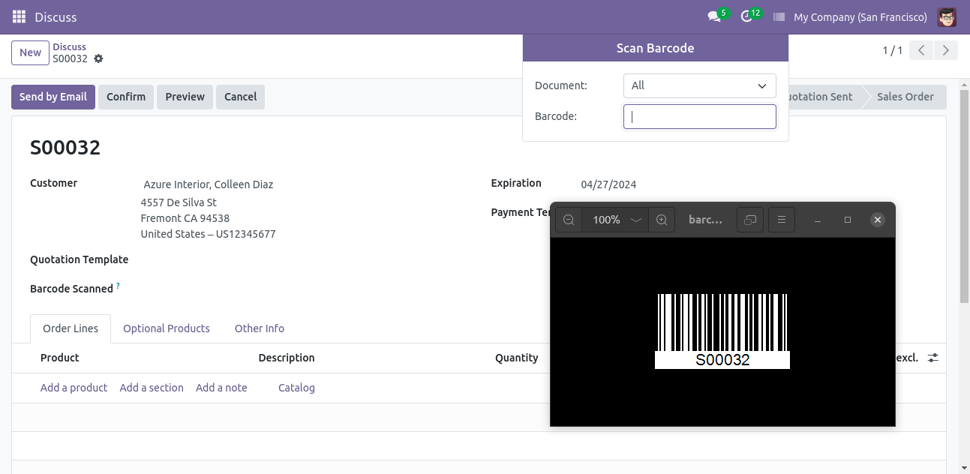Open the user avatar menu
Viewport: 970px width, 474px height.
947,16
